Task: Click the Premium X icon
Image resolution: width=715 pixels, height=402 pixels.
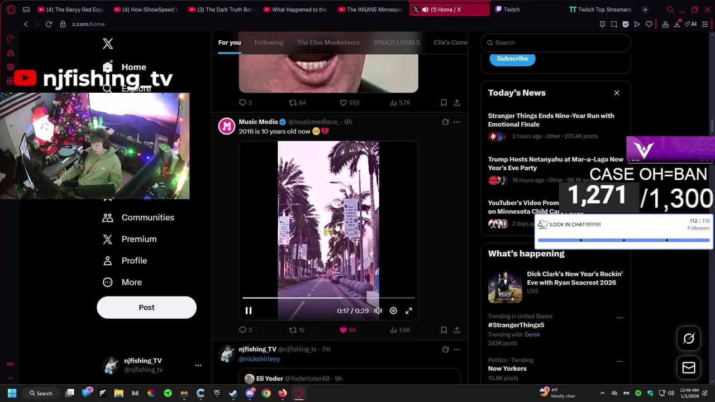Action: tap(108, 239)
